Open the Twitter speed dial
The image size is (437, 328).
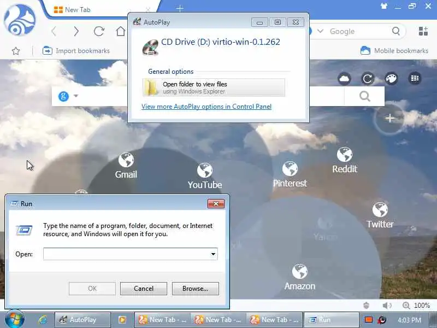point(380,215)
